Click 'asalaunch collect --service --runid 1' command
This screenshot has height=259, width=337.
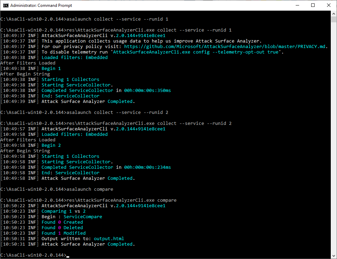point(117,19)
